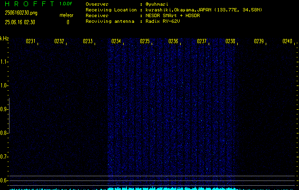
Task: Click the 0234 time marker
Action: coord(116,41)
